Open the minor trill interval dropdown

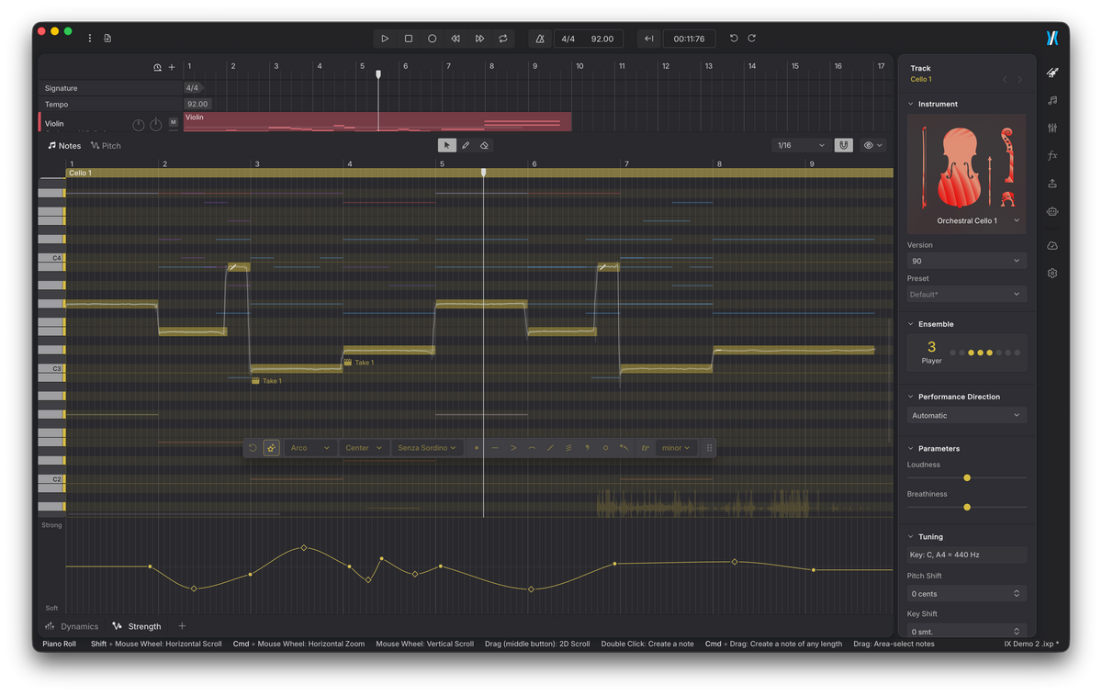click(677, 448)
